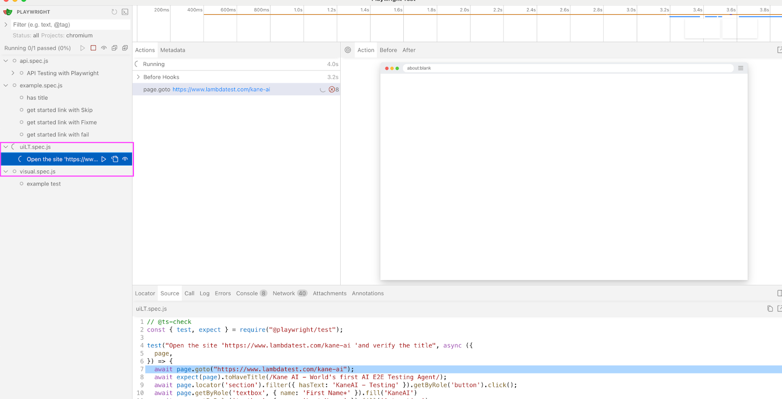
Task: Click the run all tests play icon
Action: pos(83,48)
